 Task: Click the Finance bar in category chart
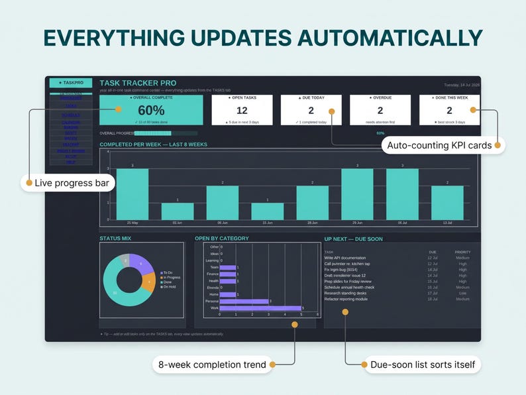click(x=228, y=274)
